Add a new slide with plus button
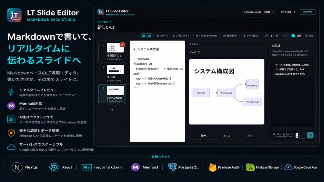This screenshot has width=324, height=182. 112,110
